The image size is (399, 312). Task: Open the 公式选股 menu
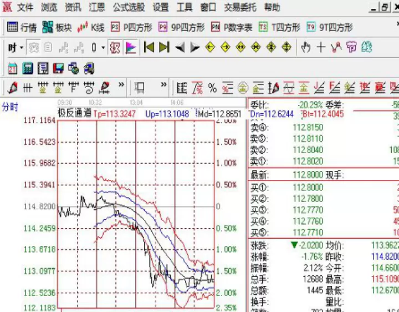(x=129, y=7)
